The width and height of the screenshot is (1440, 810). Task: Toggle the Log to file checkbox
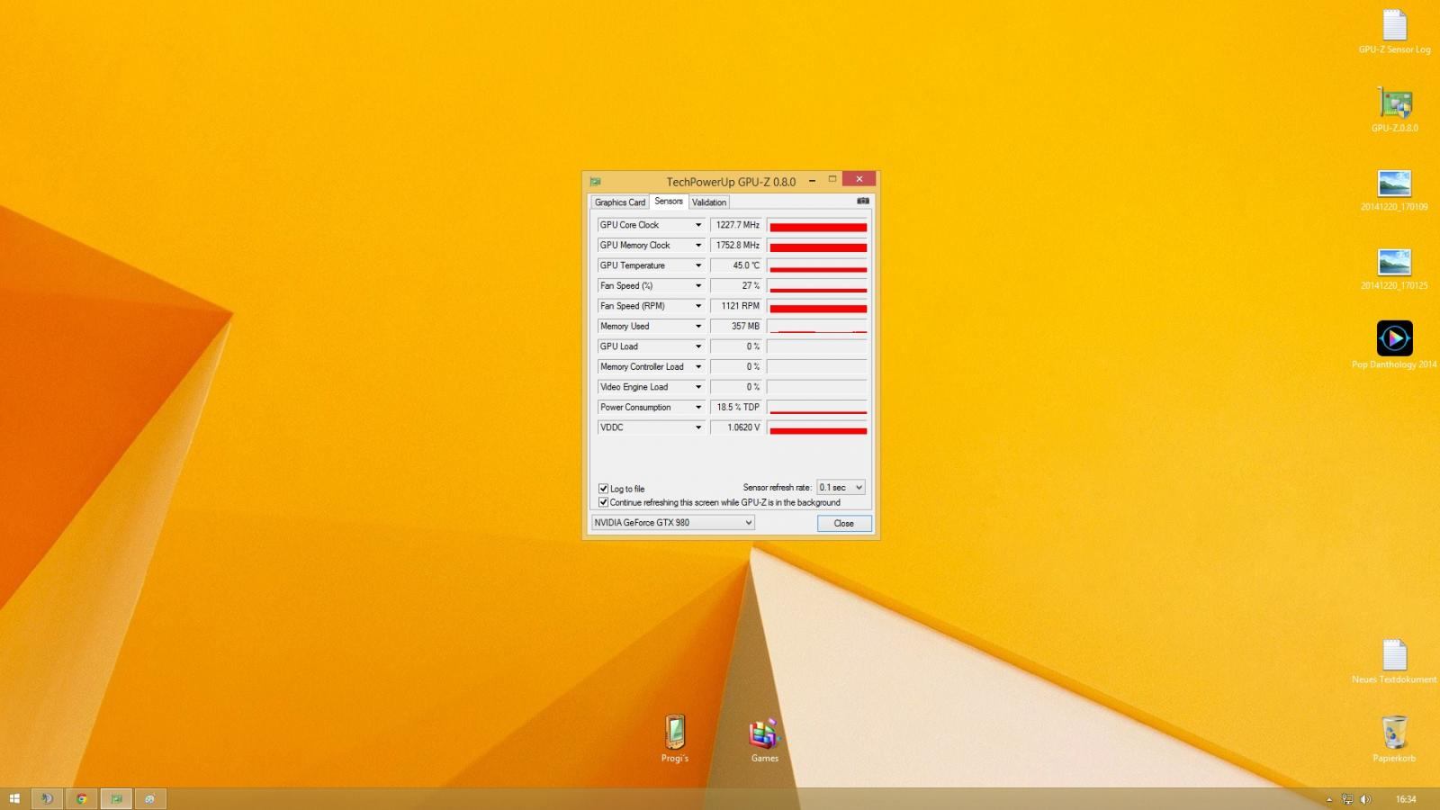(x=604, y=489)
